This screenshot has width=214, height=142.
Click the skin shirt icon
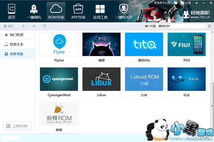(x=176, y=3)
